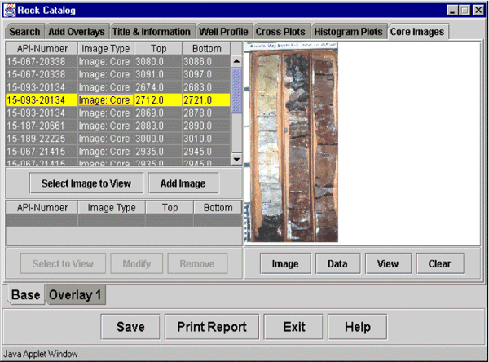The height and width of the screenshot is (362, 489).
Task: Click the bottom value 2721.0
Action: tap(198, 99)
